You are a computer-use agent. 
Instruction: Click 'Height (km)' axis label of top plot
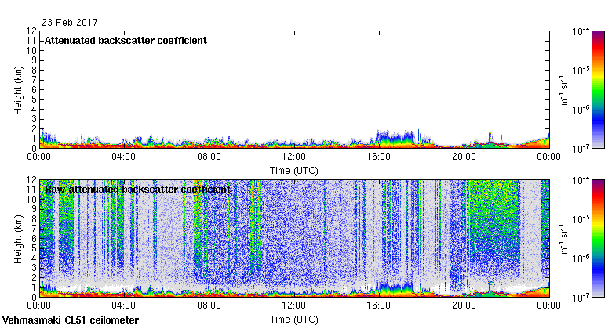pyautogui.click(x=17, y=89)
